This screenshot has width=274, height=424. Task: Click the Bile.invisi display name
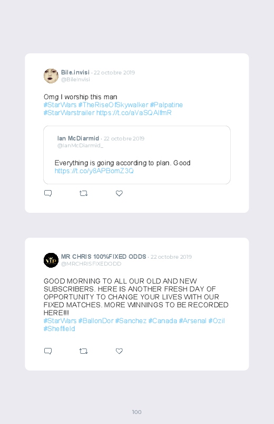[x=75, y=72]
